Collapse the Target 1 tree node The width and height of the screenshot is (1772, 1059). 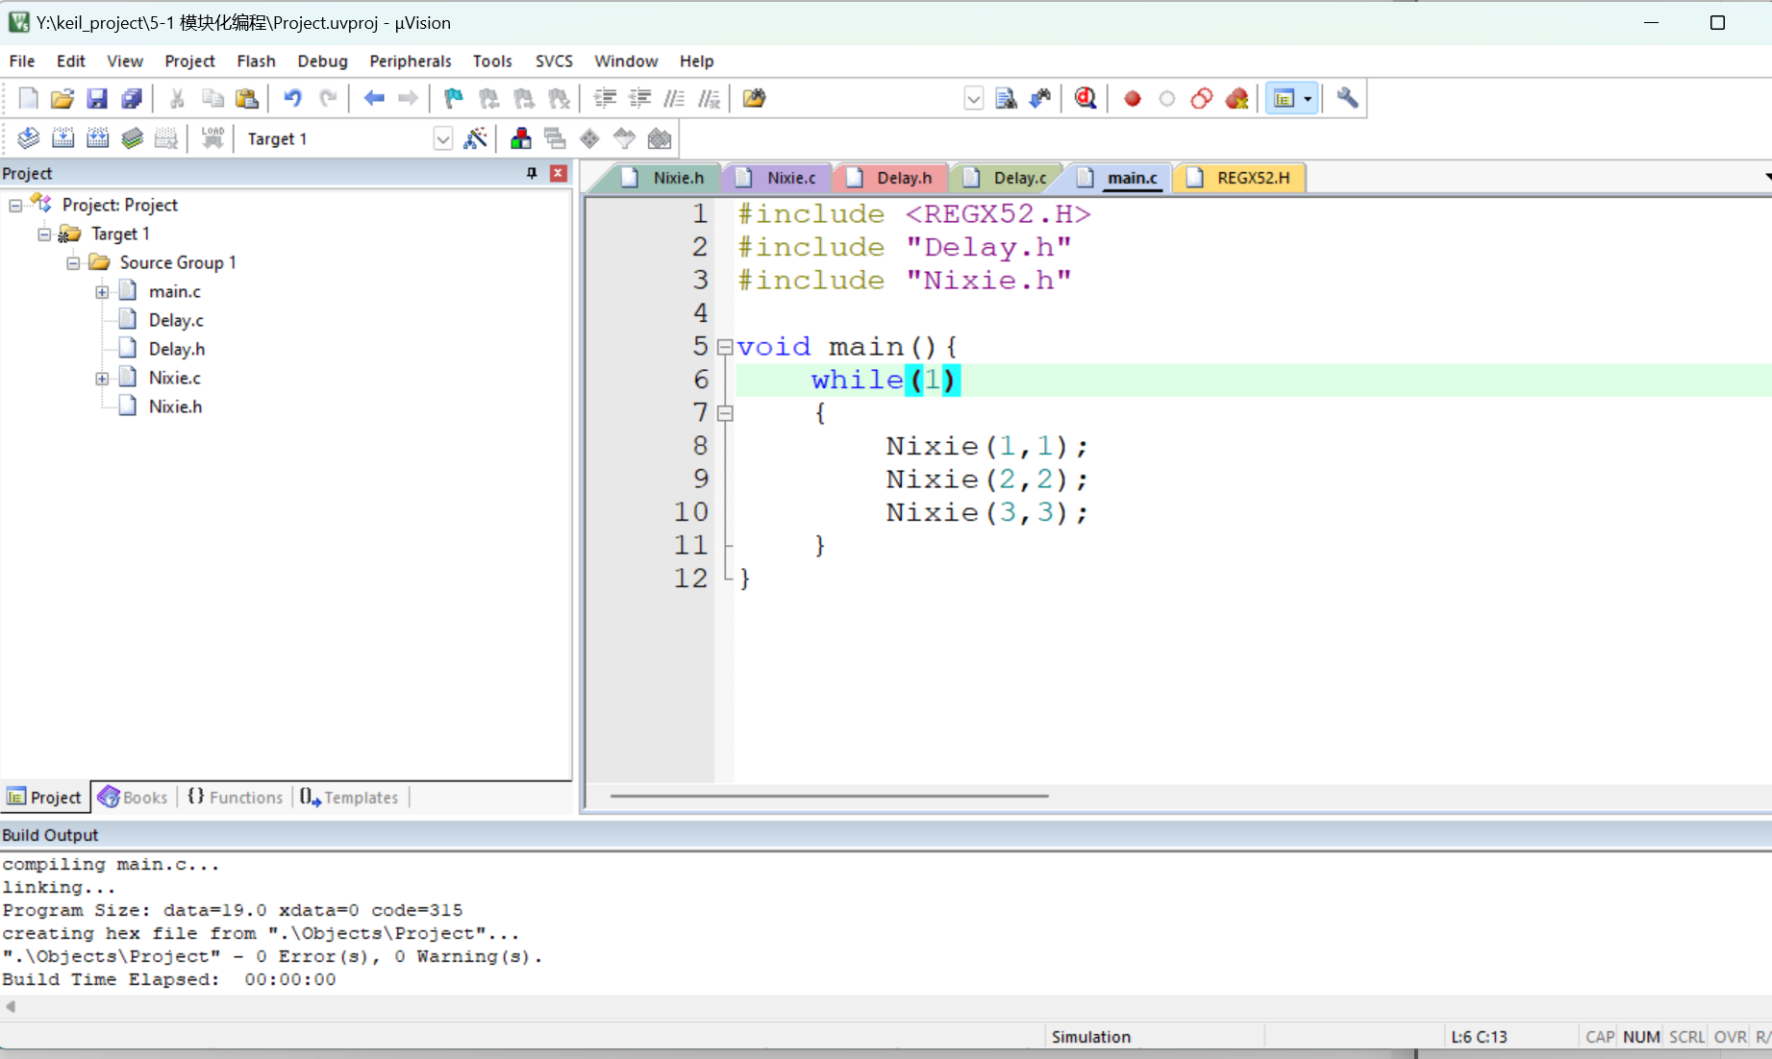(x=44, y=234)
